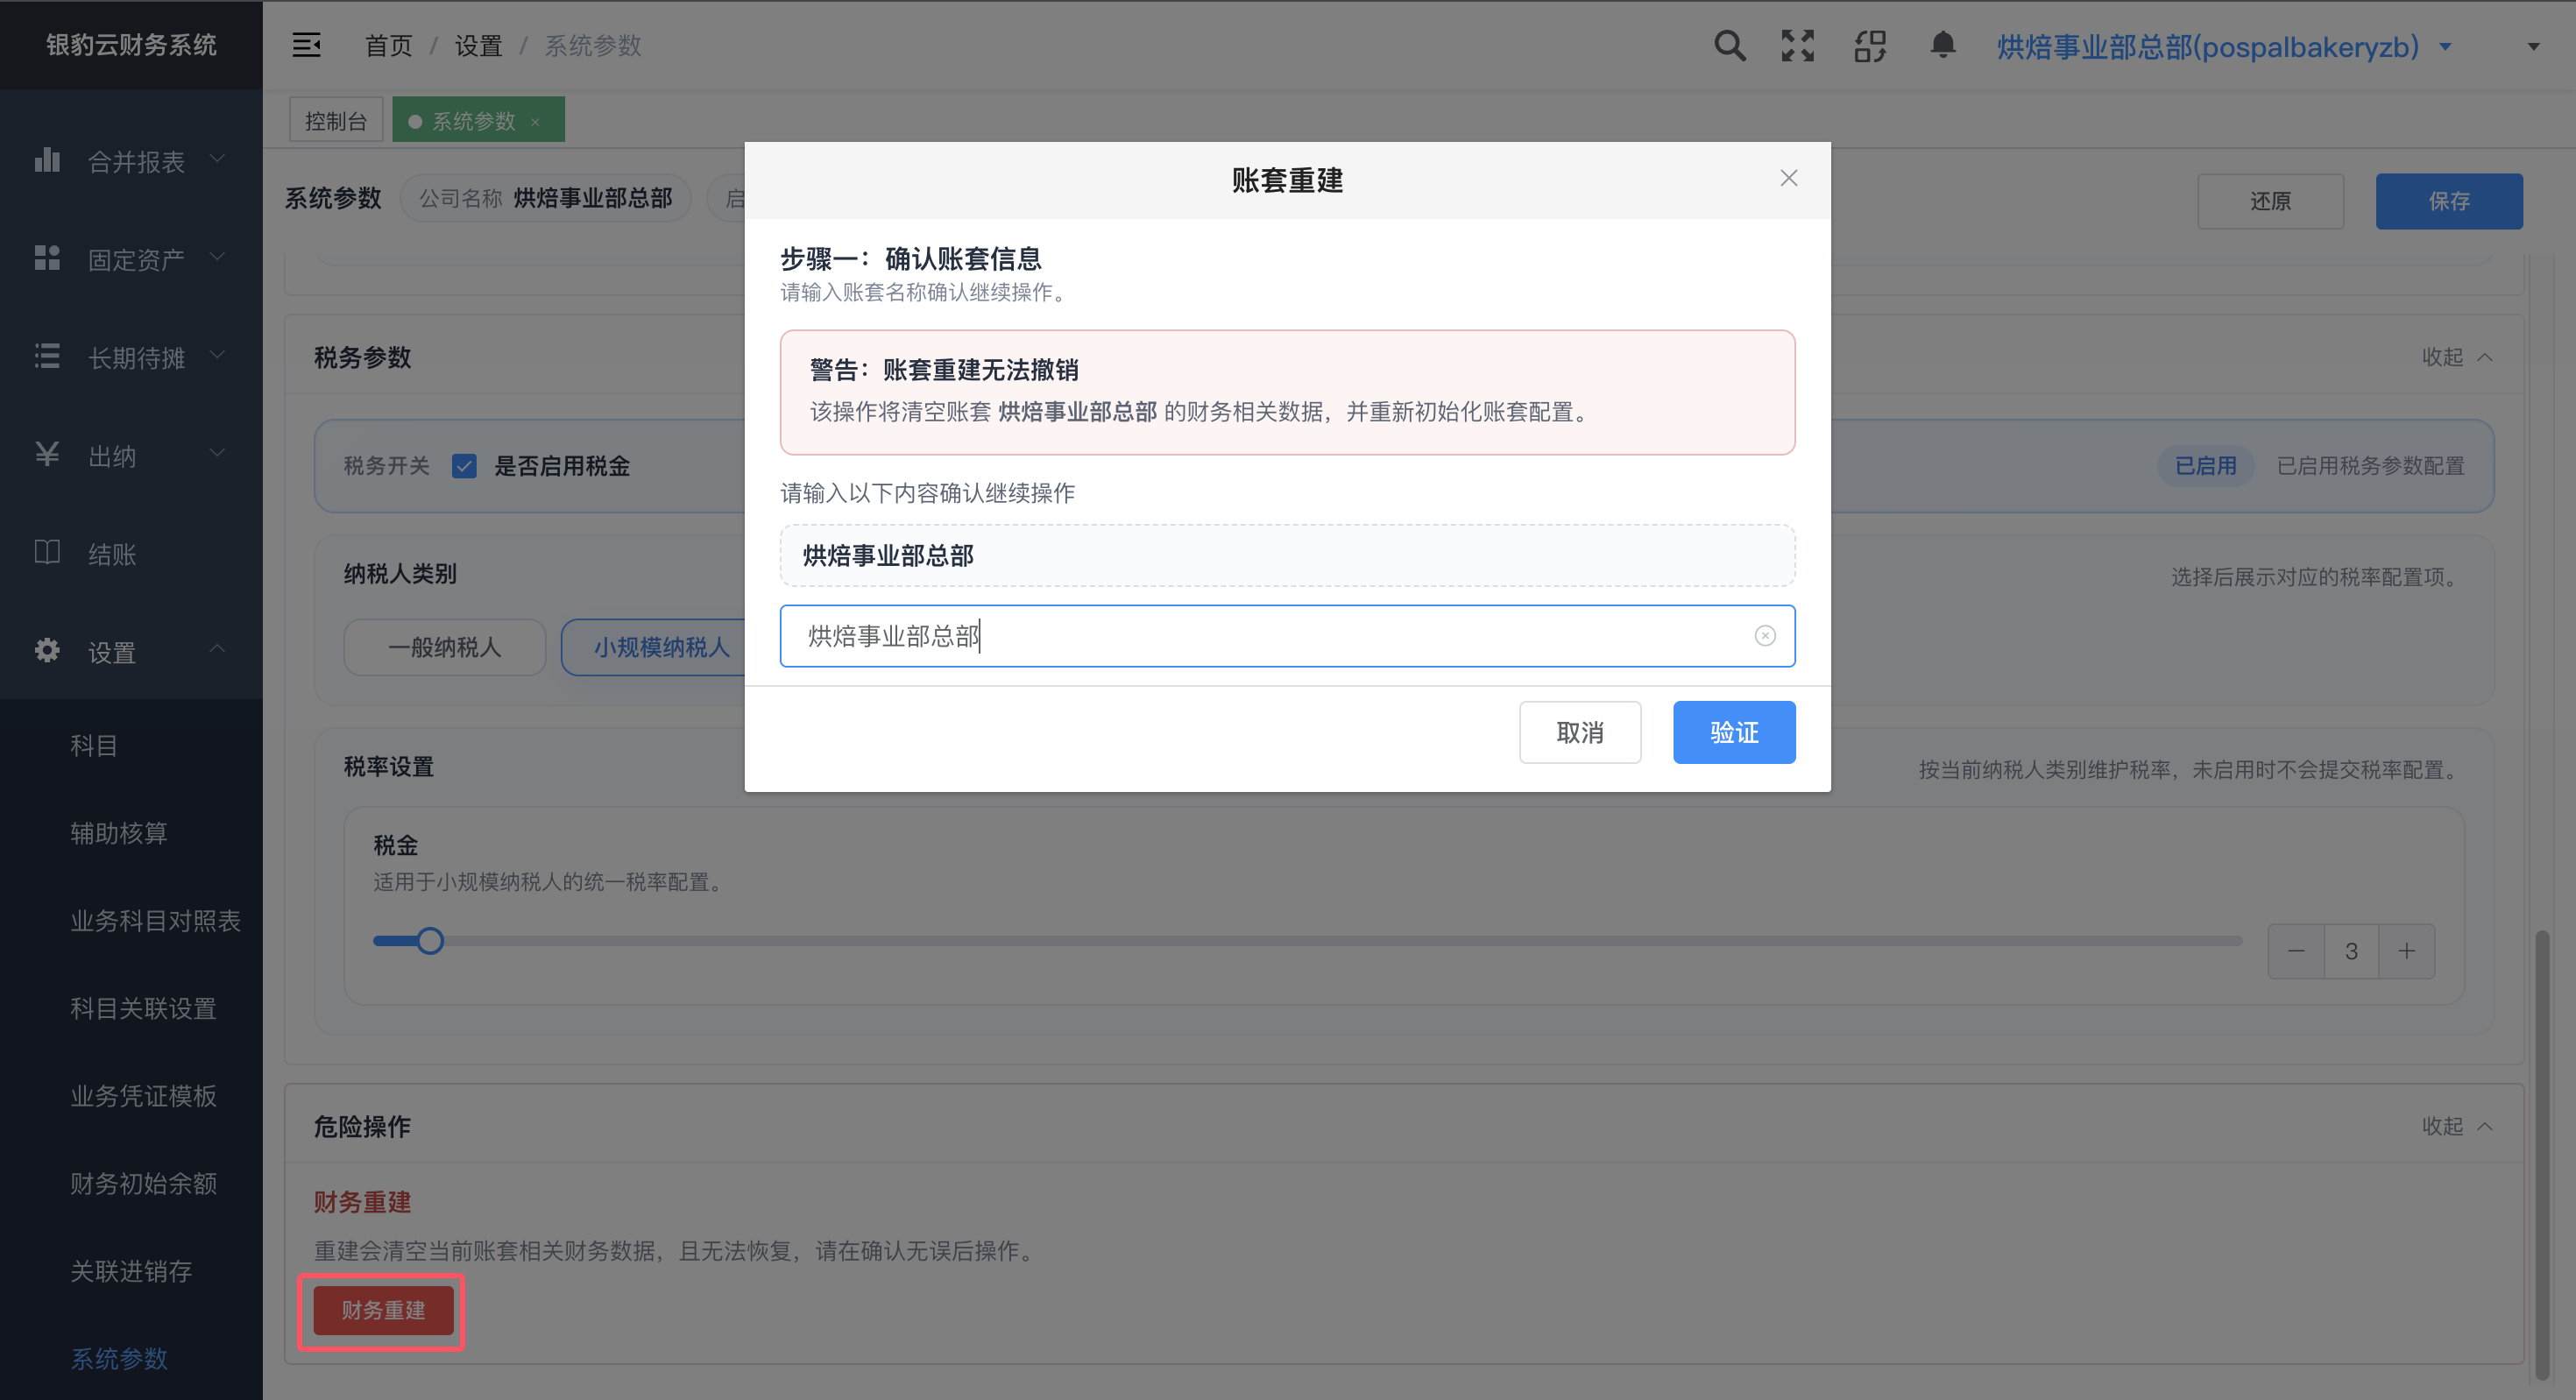Close the 系统参数 tab with its x
Screen dimensions: 2576x1400
(x=535, y=122)
